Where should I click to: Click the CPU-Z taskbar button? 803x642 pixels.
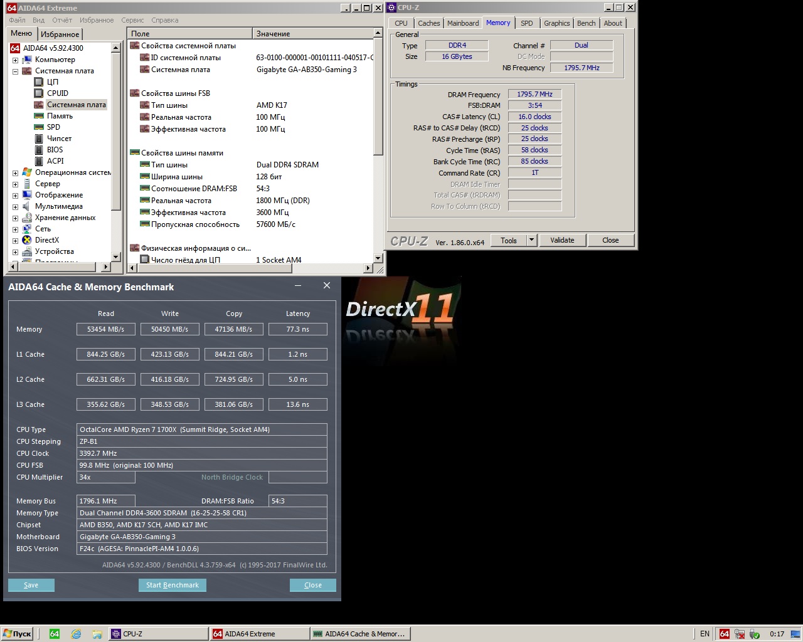(x=158, y=634)
